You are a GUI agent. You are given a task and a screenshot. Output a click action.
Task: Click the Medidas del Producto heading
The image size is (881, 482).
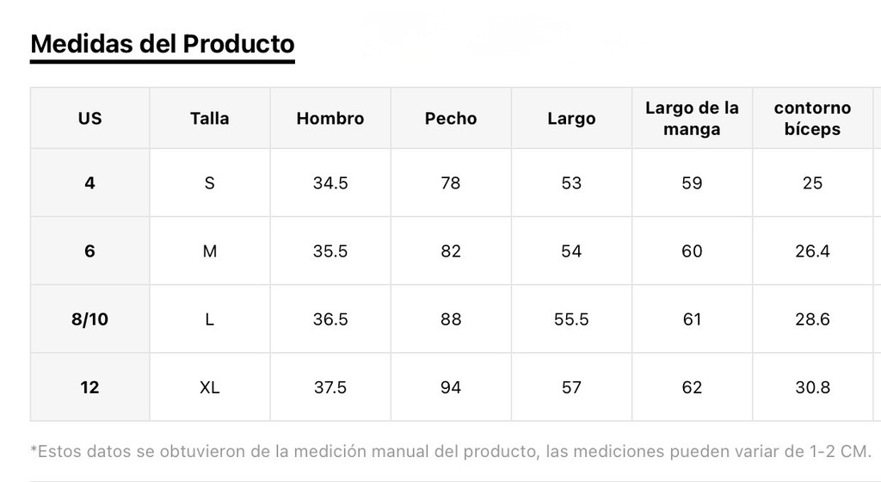click(x=163, y=44)
